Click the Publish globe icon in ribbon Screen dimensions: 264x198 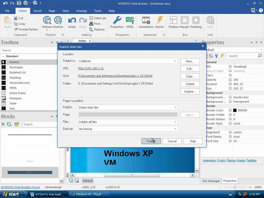coord(58,20)
